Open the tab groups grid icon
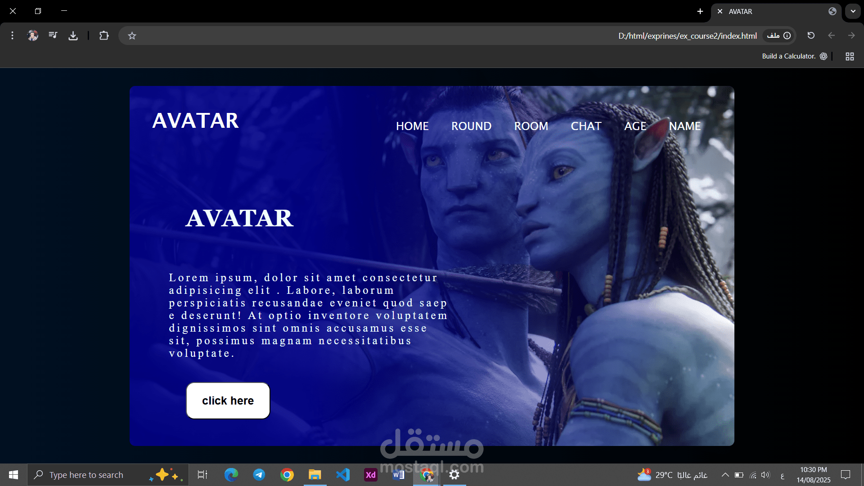The image size is (864, 486). pyautogui.click(x=850, y=56)
